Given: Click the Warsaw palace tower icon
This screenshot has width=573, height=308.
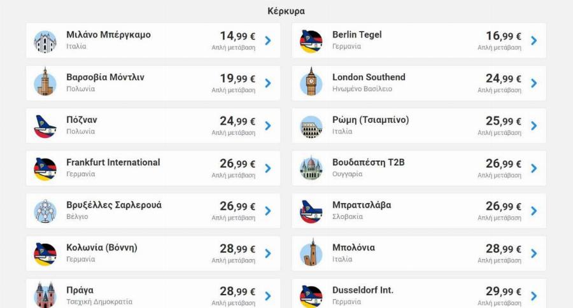Looking at the screenshot, I should 45,83.
